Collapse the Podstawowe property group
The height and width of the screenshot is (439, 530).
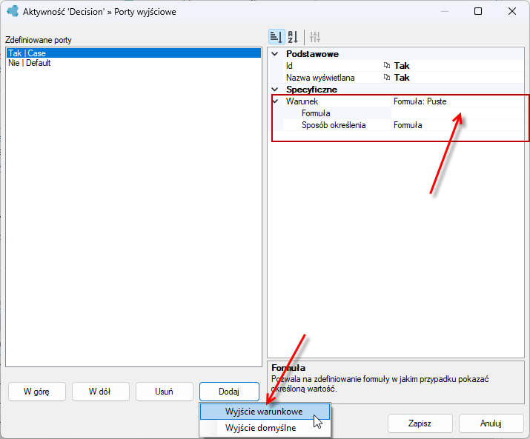(x=275, y=54)
